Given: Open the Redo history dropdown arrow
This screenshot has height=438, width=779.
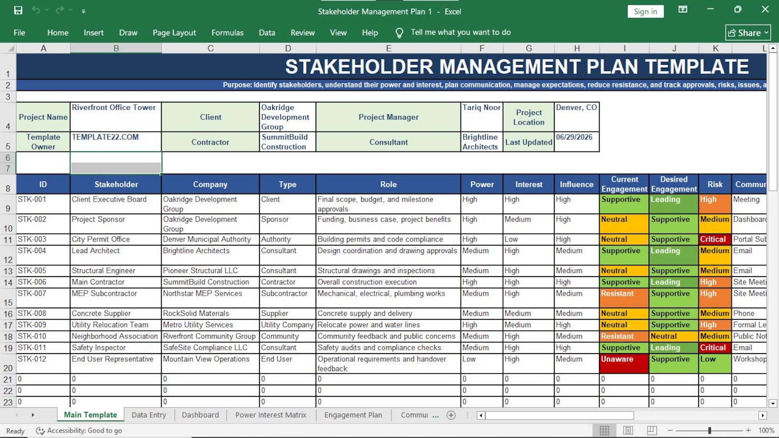Looking at the screenshot, I should (x=71, y=10).
